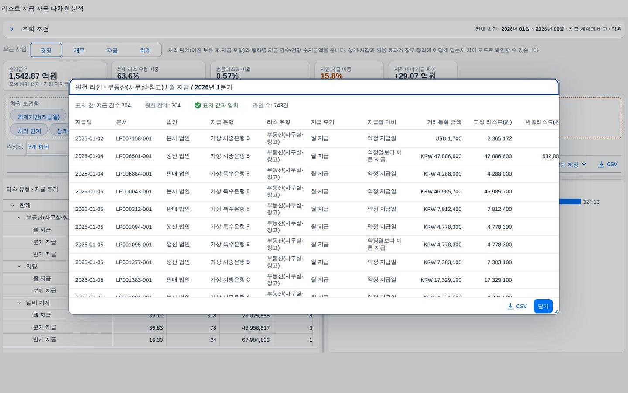Click the KRW 17,329,100 amount cell
Viewport: 628px width, 393px height.
pyautogui.click(x=441, y=280)
